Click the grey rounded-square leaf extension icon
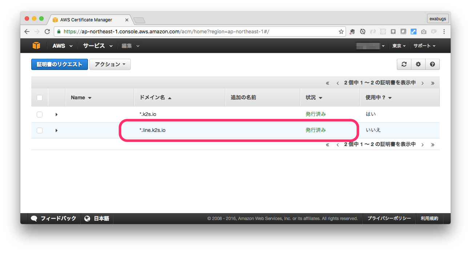 click(403, 32)
